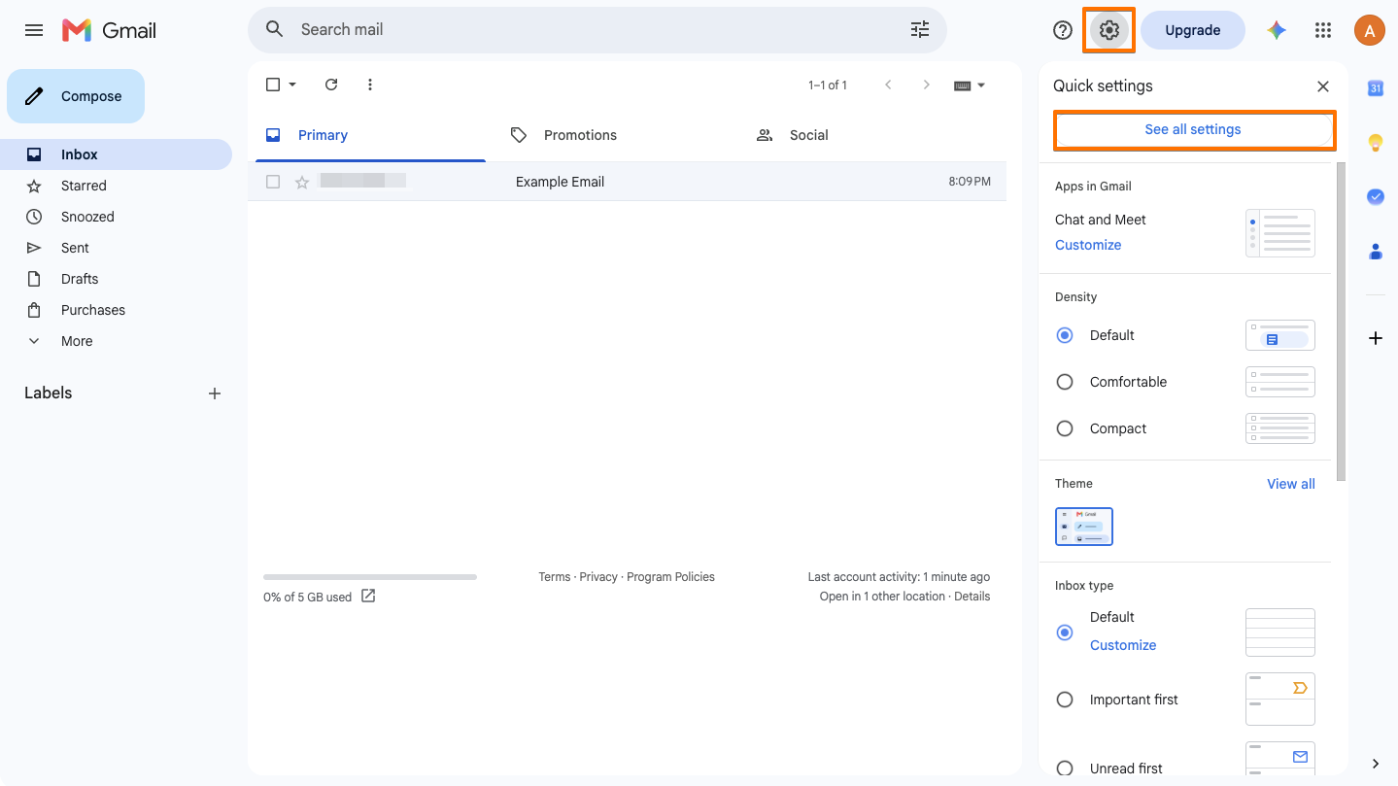Select Comfortable density option
Screen dimensions: 1398x786
point(1065,382)
